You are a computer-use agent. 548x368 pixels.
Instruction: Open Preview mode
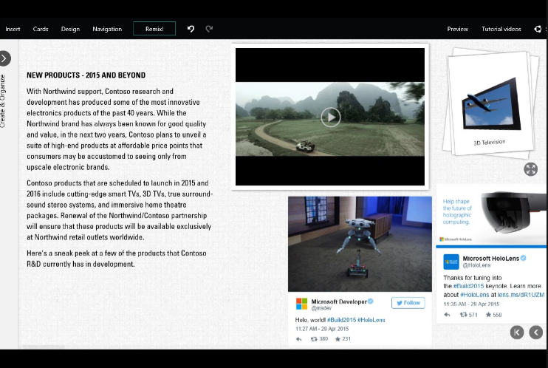457,29
